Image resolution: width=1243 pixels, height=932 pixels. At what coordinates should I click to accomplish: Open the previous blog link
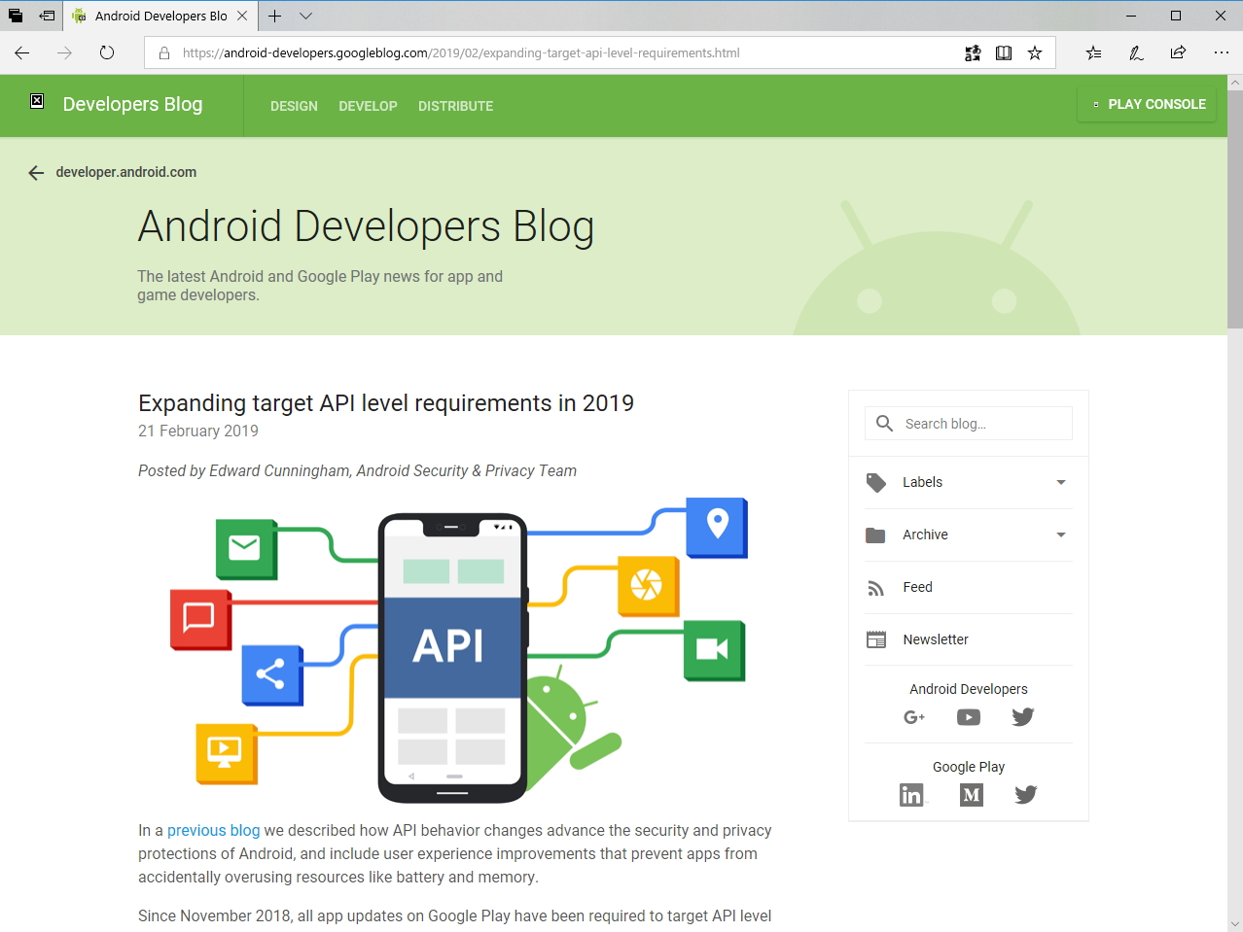(x=213, y=830)
